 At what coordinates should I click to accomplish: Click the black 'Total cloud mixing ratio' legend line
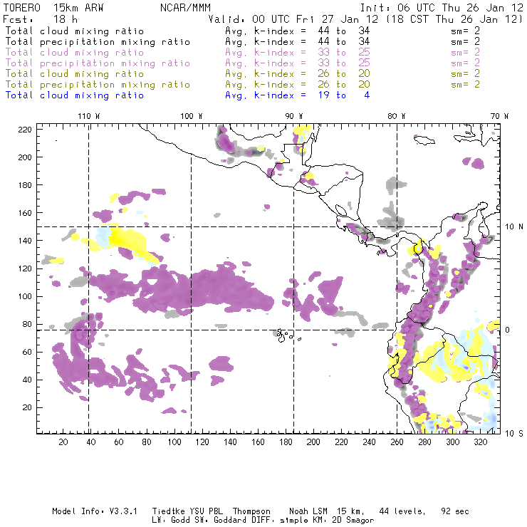[x=75, y=31]
